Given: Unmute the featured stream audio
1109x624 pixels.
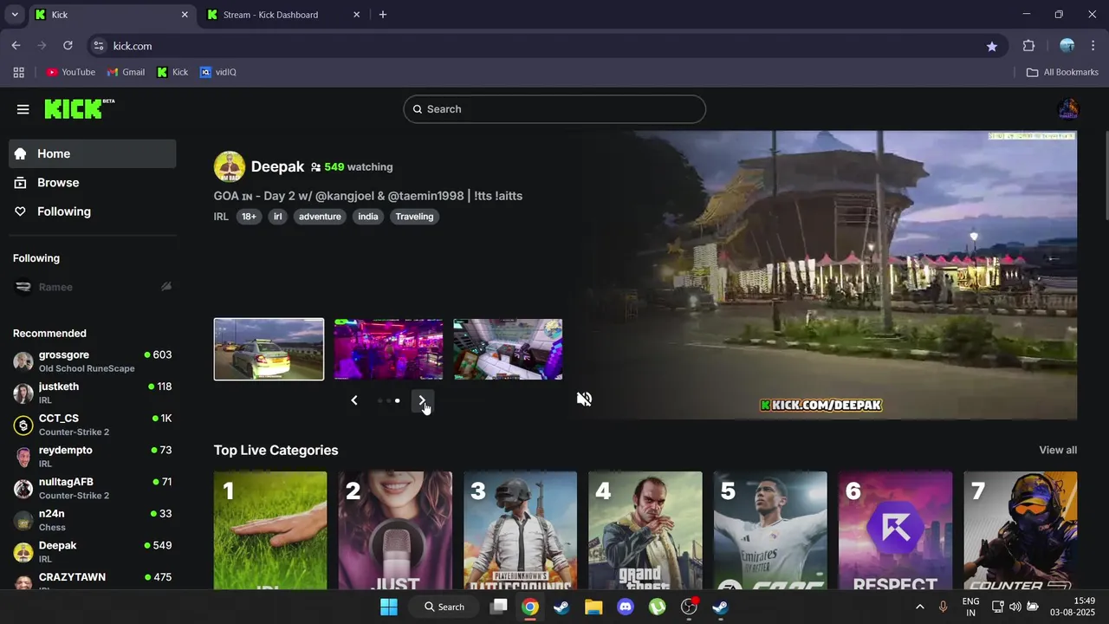Looking at the screenshot, I should (x=584, y=399).
